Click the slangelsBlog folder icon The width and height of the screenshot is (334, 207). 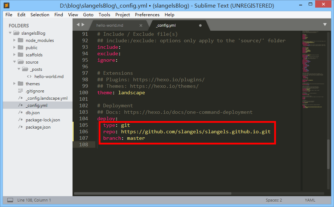pos(16,33)
